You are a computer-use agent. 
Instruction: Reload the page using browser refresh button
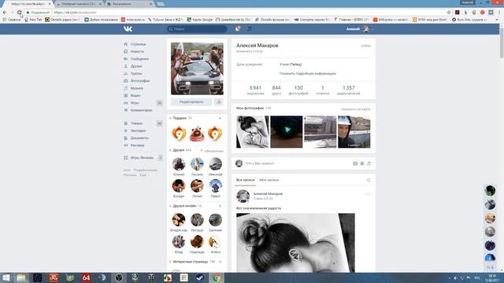pyautogui.click(x=20, y=13)
